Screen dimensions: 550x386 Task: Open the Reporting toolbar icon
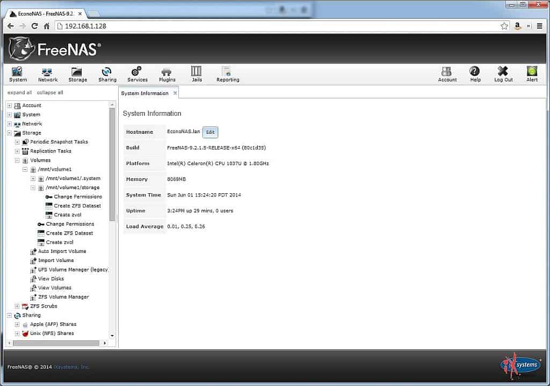coord(228,74)
